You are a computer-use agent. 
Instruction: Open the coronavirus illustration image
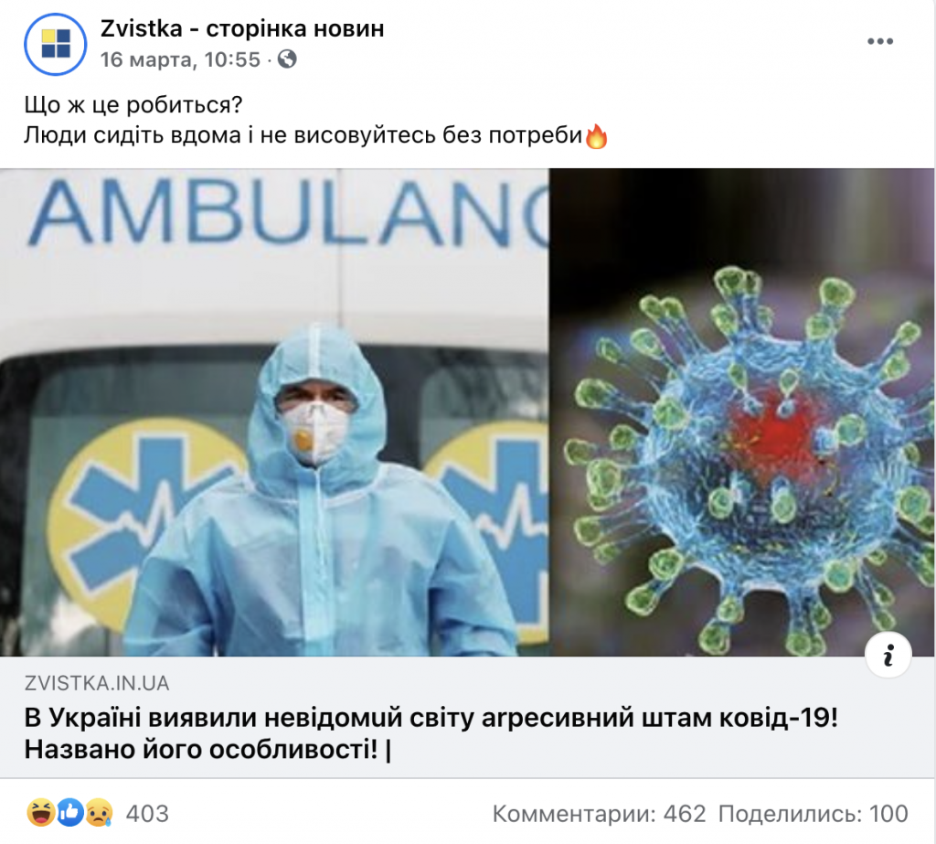click(742, 412)
